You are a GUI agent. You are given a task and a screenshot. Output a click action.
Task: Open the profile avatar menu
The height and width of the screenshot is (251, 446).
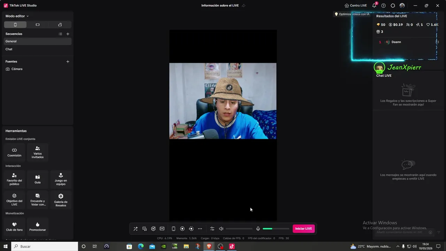(x=402, y=6)
